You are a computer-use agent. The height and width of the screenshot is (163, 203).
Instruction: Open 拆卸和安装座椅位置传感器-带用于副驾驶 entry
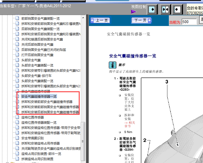tap(51, 133)
